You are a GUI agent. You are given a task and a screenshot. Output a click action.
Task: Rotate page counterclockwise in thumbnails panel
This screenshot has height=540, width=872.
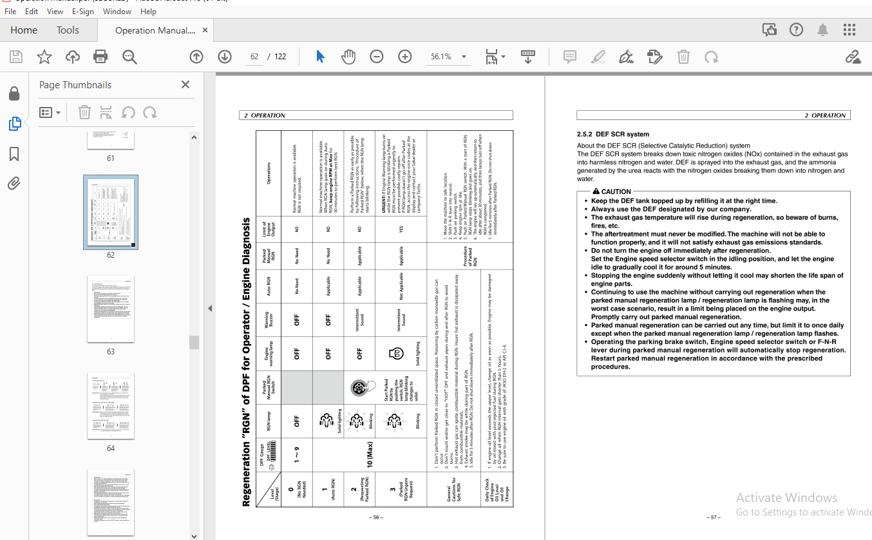point(128,113)
